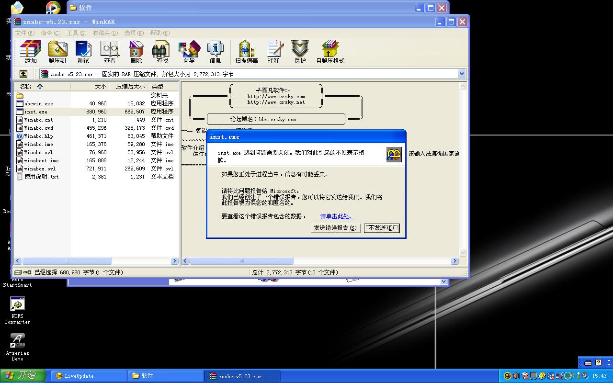Click the Test (测试) archive icon
The width and height of the screenshot is (613, 383).
(83, 52)
